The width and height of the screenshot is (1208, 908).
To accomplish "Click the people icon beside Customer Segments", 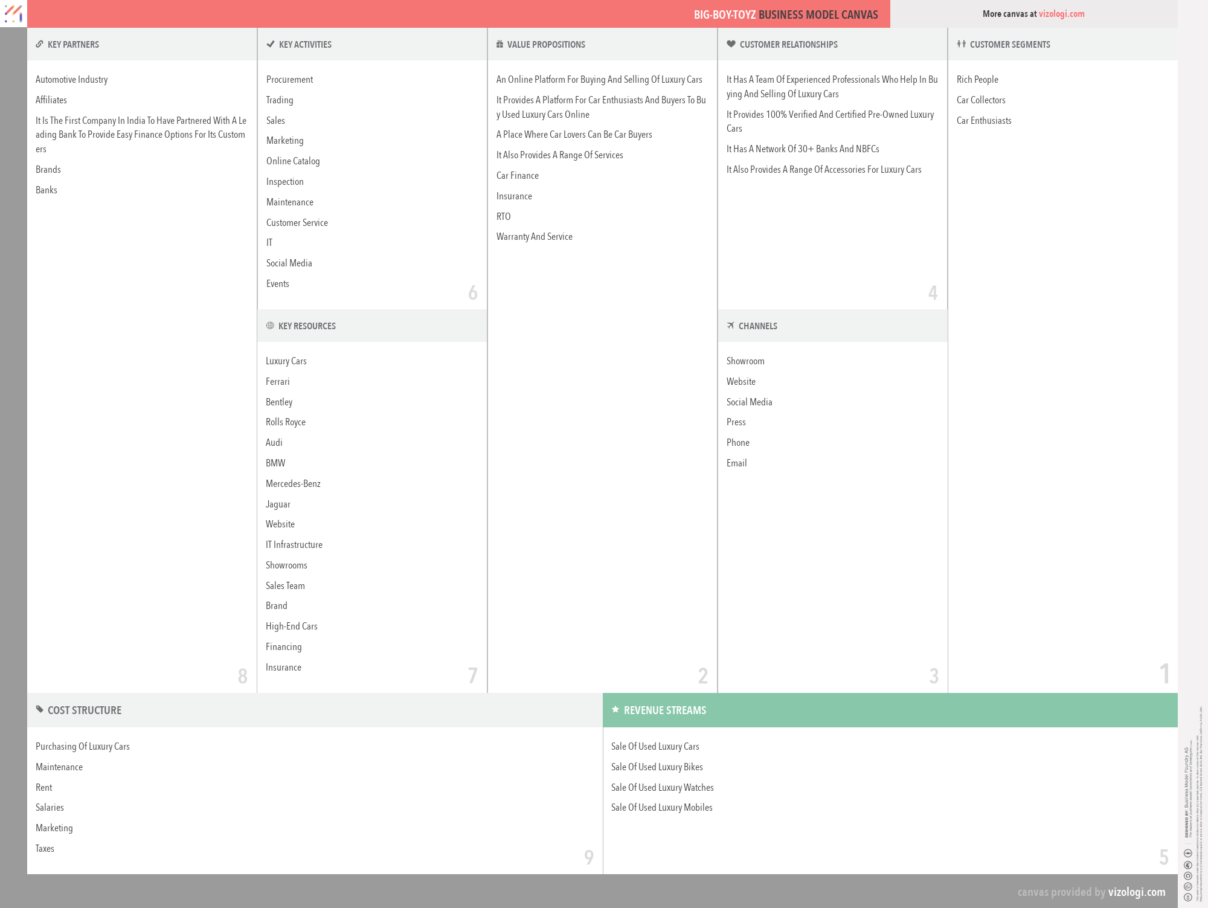I will [961, 44].
